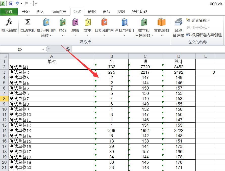225x171 pixels.
Task: Switch to the Home (开始) tab
Action: coord(26,12)
